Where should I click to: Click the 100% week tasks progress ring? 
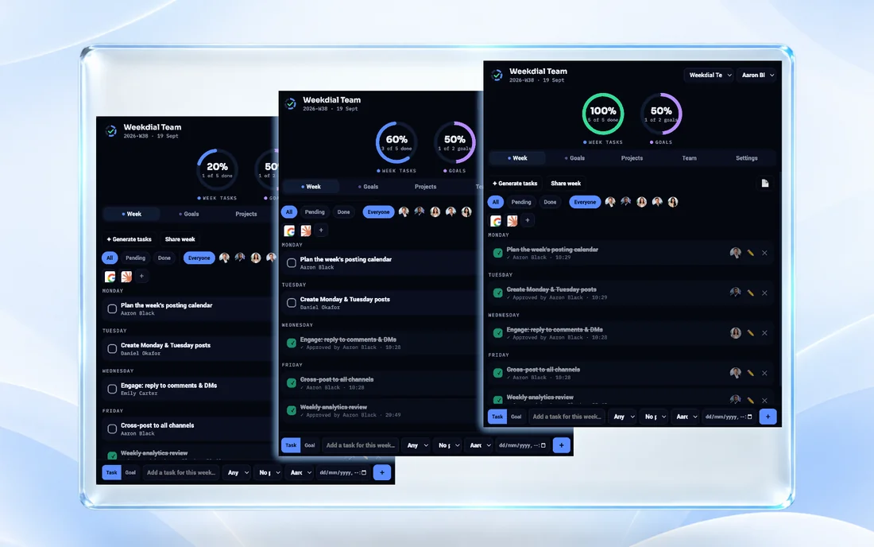[x=602, y=114]
